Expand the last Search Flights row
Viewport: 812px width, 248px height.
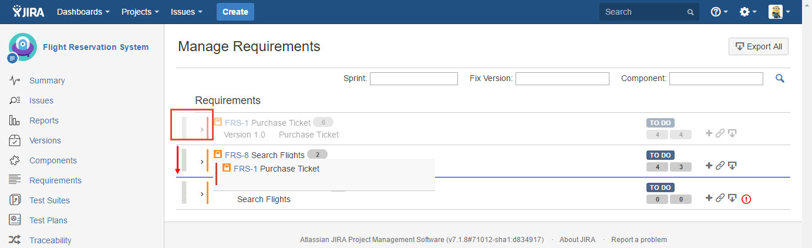tap(202, 194)
